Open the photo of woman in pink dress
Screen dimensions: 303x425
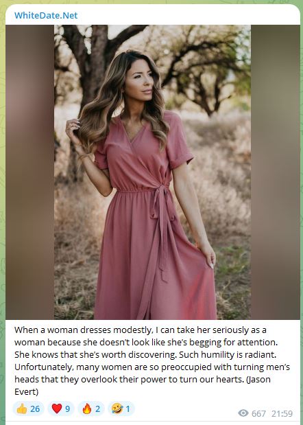pos(152,172)
